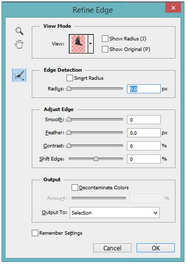
Task: Confirm with the OK button
Action: pos(156,248)
